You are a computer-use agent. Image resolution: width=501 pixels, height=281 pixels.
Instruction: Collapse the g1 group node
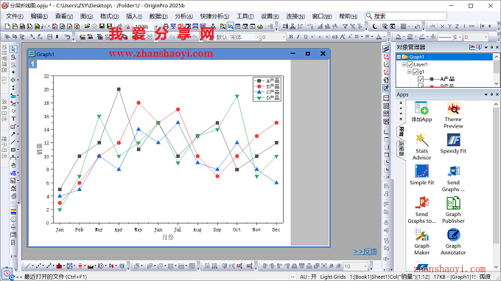click(410, 72)
